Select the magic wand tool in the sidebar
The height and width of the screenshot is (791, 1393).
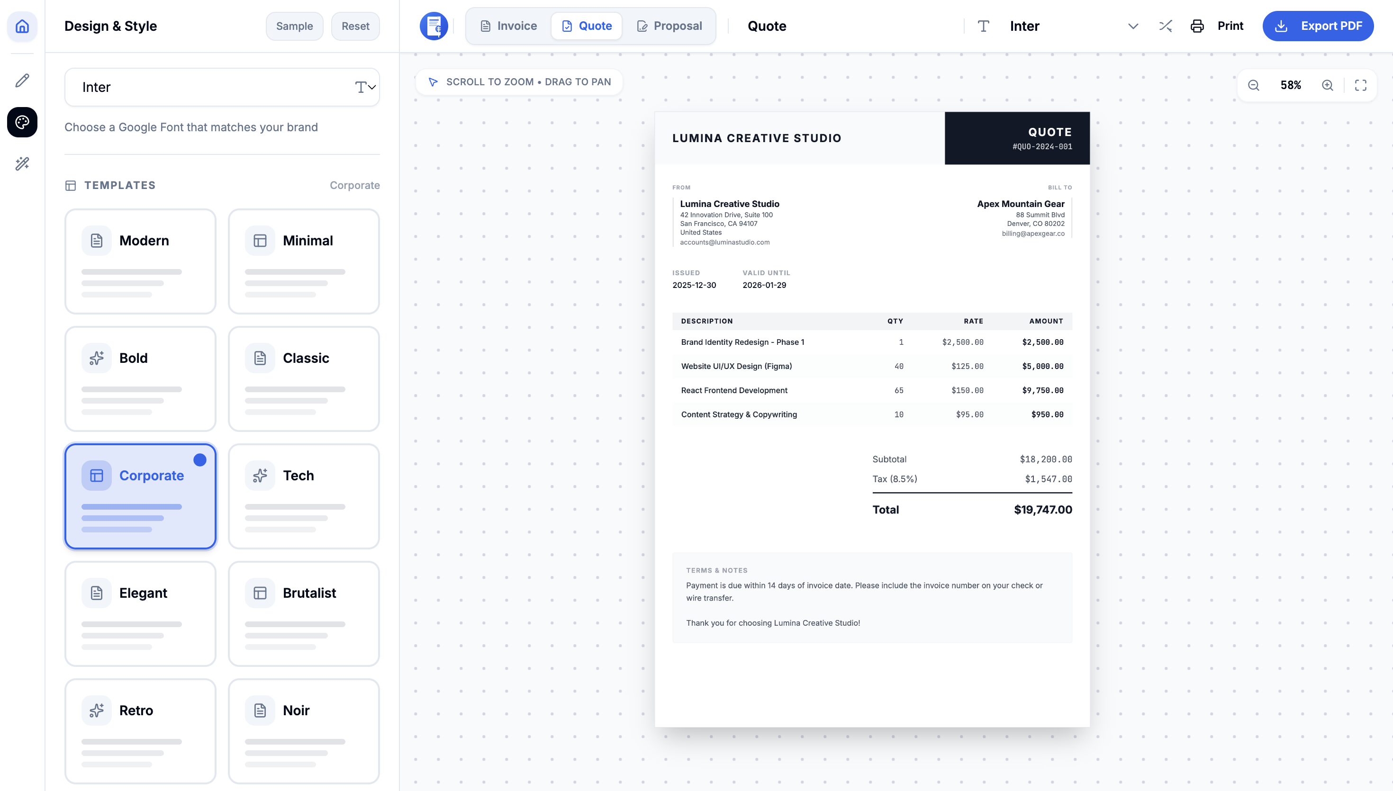click(x=22, y=164)
